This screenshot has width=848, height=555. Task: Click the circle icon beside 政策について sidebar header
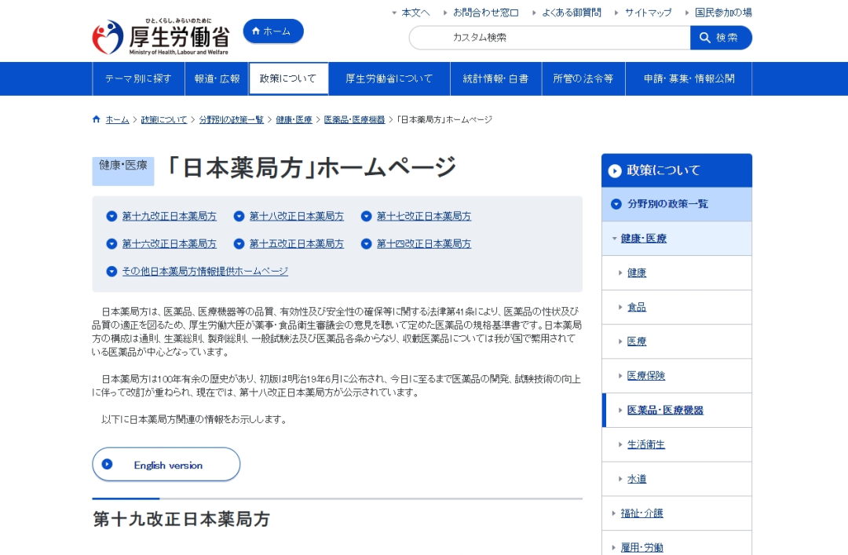[x=615, y=170]
